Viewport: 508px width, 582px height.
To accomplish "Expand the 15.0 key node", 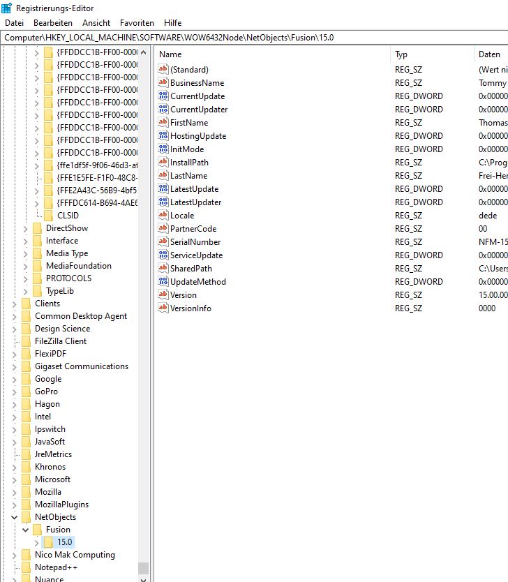I will click(37, 542).
